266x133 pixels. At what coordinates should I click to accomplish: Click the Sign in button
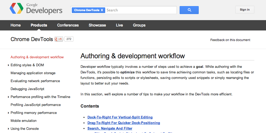tap(245, 10)
